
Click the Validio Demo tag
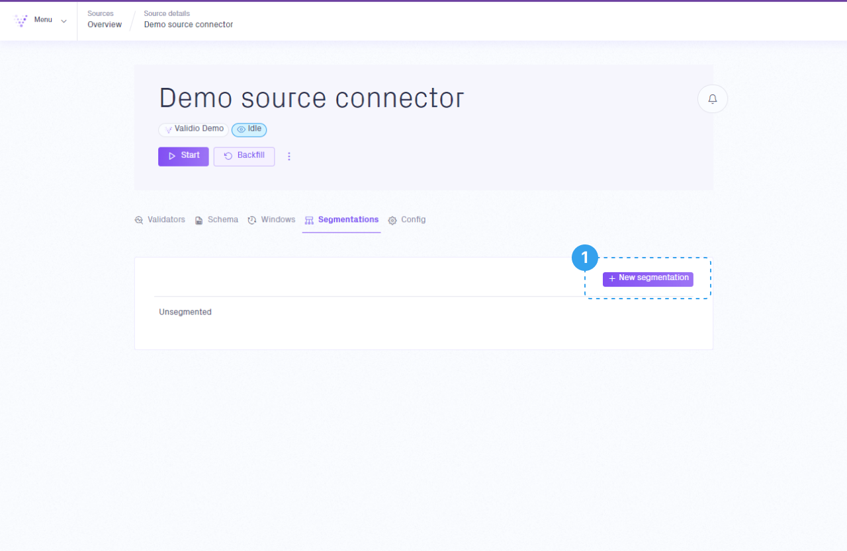pyautogui.click(x=194, y=129)
